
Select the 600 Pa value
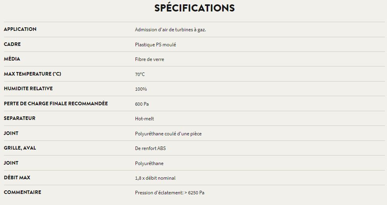(142, 104)
